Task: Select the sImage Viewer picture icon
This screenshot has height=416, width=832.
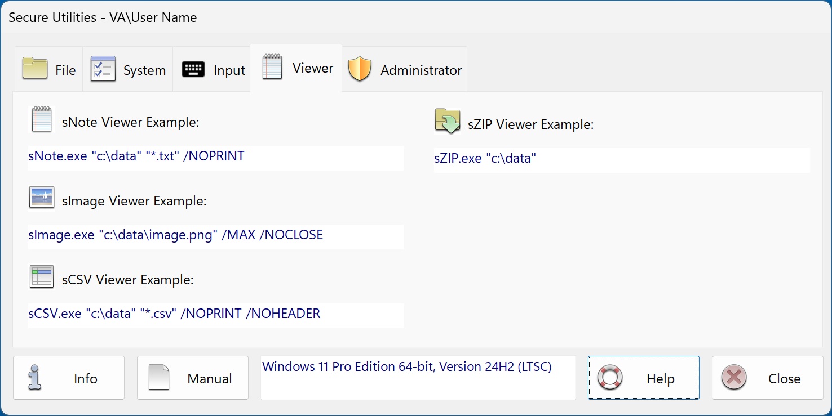Action: point(41,198)
